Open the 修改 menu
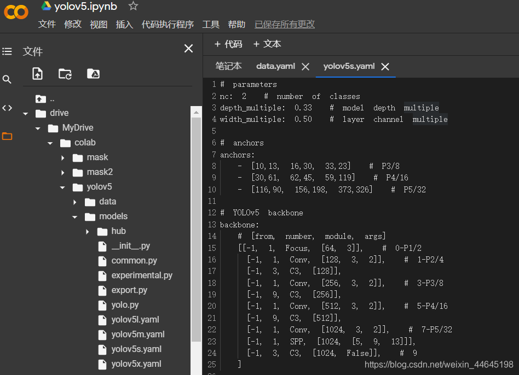Viewport: 519px width, 375px height. pos(72,25)
